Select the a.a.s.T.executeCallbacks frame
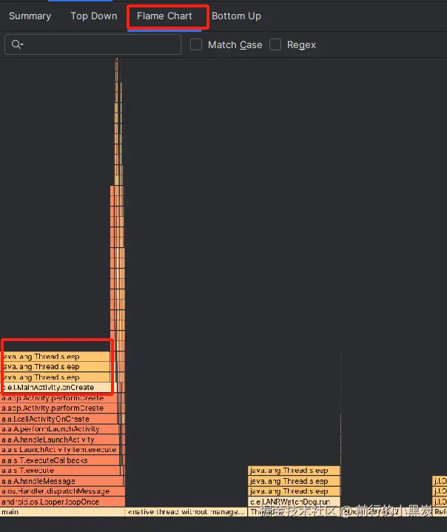This screenshot has width=447, height=532. [x=60, y=460]
